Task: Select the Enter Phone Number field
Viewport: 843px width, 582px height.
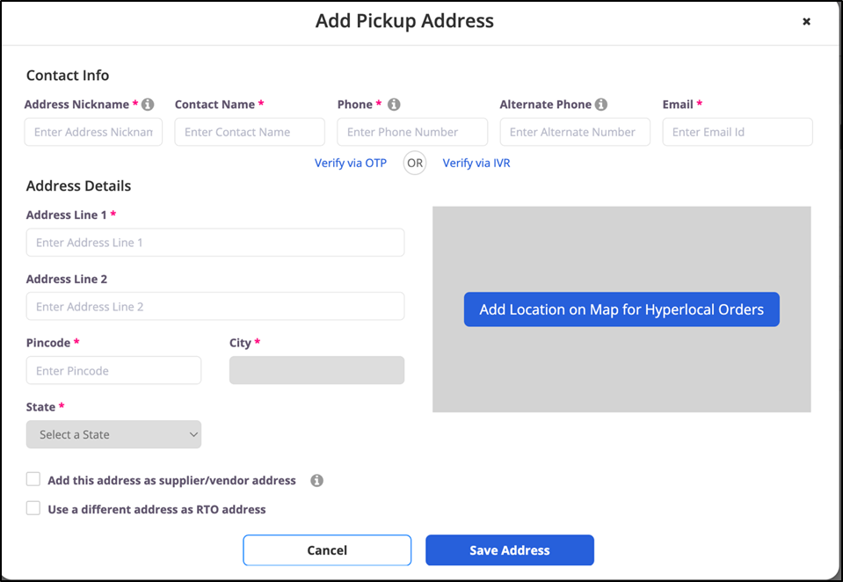Action: pyautogui.click(x=412, y=132)
